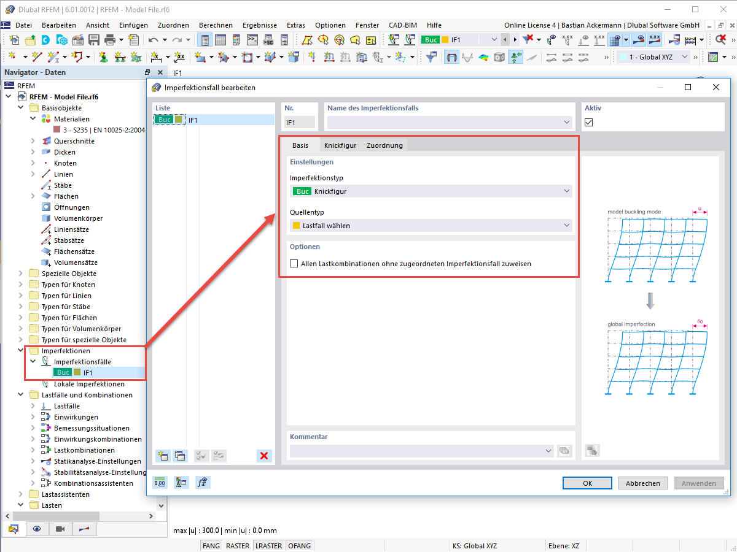This screenshot has height=552, width=737.
Task: Click the Kommentar input field
Action: point(424,450)
